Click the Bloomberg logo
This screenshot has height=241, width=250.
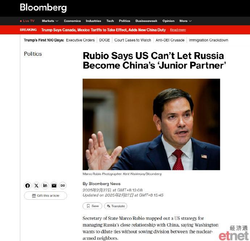43,8
